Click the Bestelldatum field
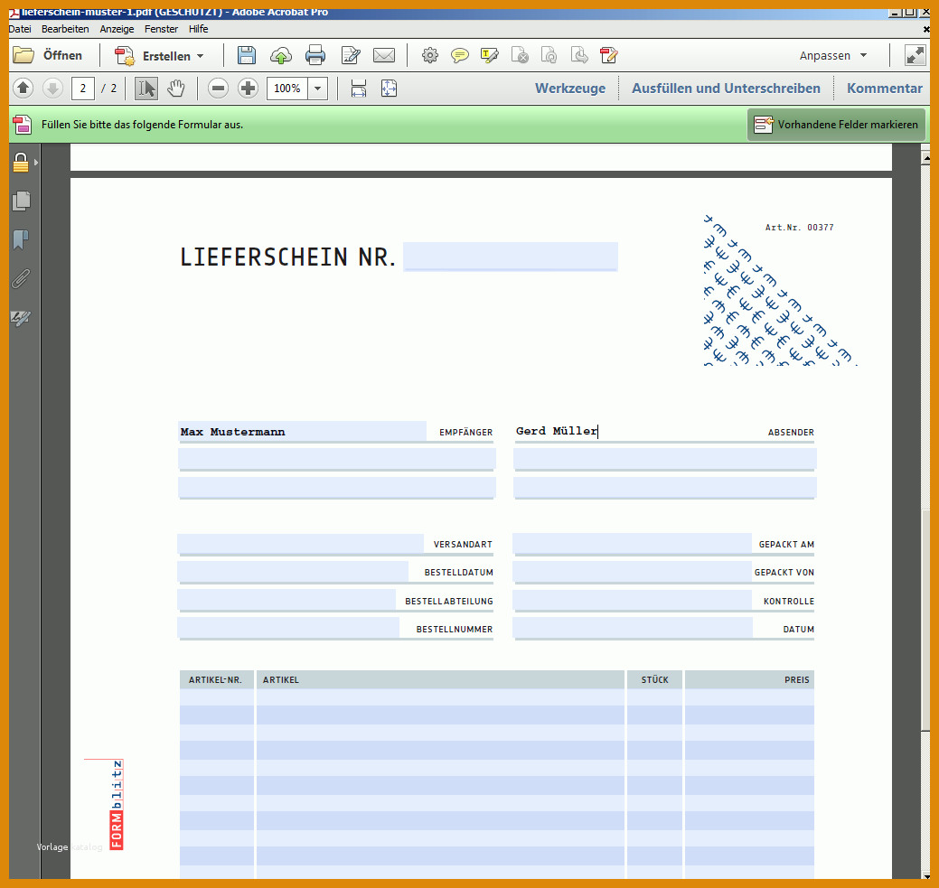The width and height of the screenshot is (939, 888). [293, 572]
